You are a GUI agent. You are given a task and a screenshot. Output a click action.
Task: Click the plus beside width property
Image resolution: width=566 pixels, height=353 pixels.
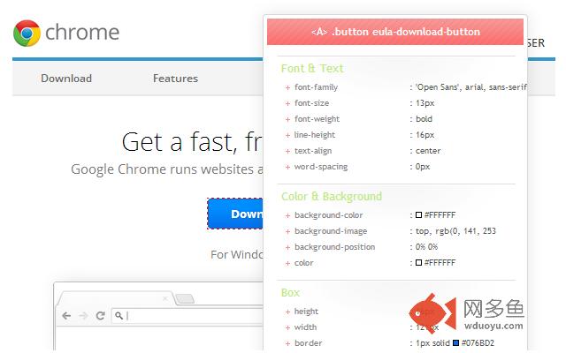(x=287, y=327)
